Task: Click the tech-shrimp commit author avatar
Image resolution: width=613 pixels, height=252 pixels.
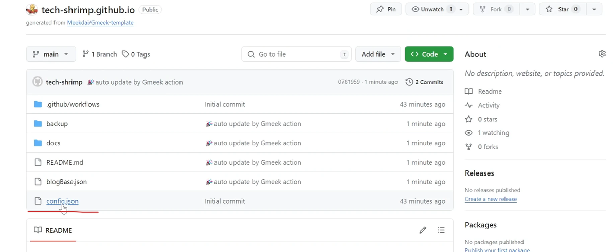Action: pyautogui.click(x=38, y=82)
